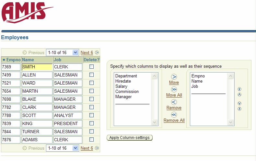Tick the Delete checkbox for KING
The image size is (256, 161).
(x=92, y=123)
